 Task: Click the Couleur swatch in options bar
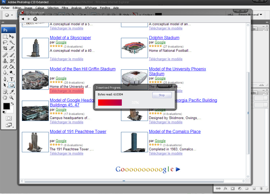click(x=158, y=14)
